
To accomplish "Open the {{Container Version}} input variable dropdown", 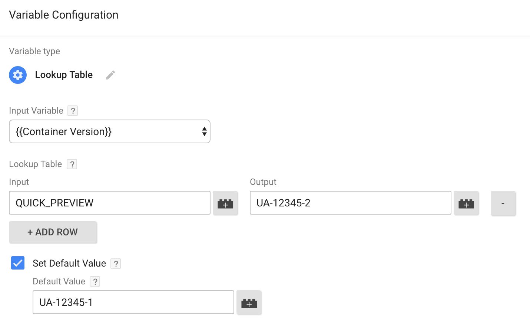I will click(110, 131).
